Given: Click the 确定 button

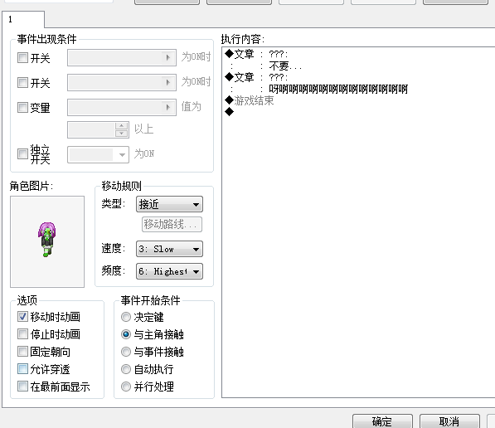Looking at the screenshot, I should coord(382,421).
